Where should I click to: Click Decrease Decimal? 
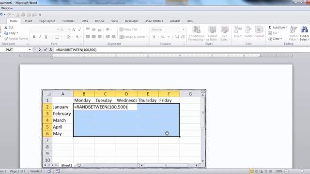point(183,37)
